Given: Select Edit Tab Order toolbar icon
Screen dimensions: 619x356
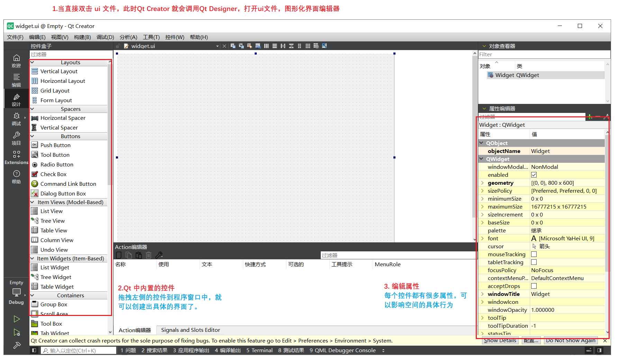Looking at the screenshot, I should tap(258, 46).
